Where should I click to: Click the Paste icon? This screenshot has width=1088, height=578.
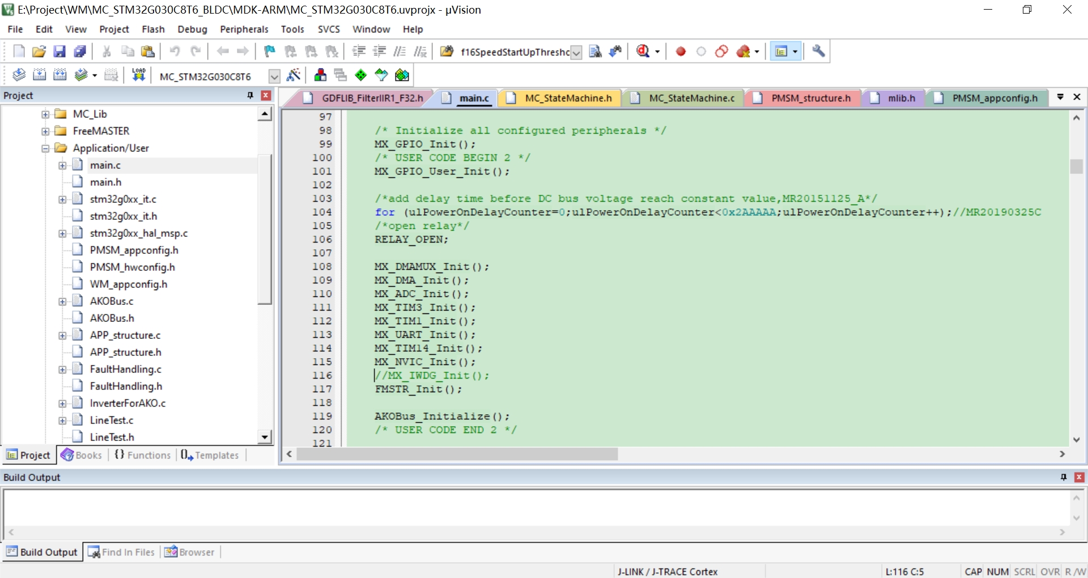tap(148, 52)
